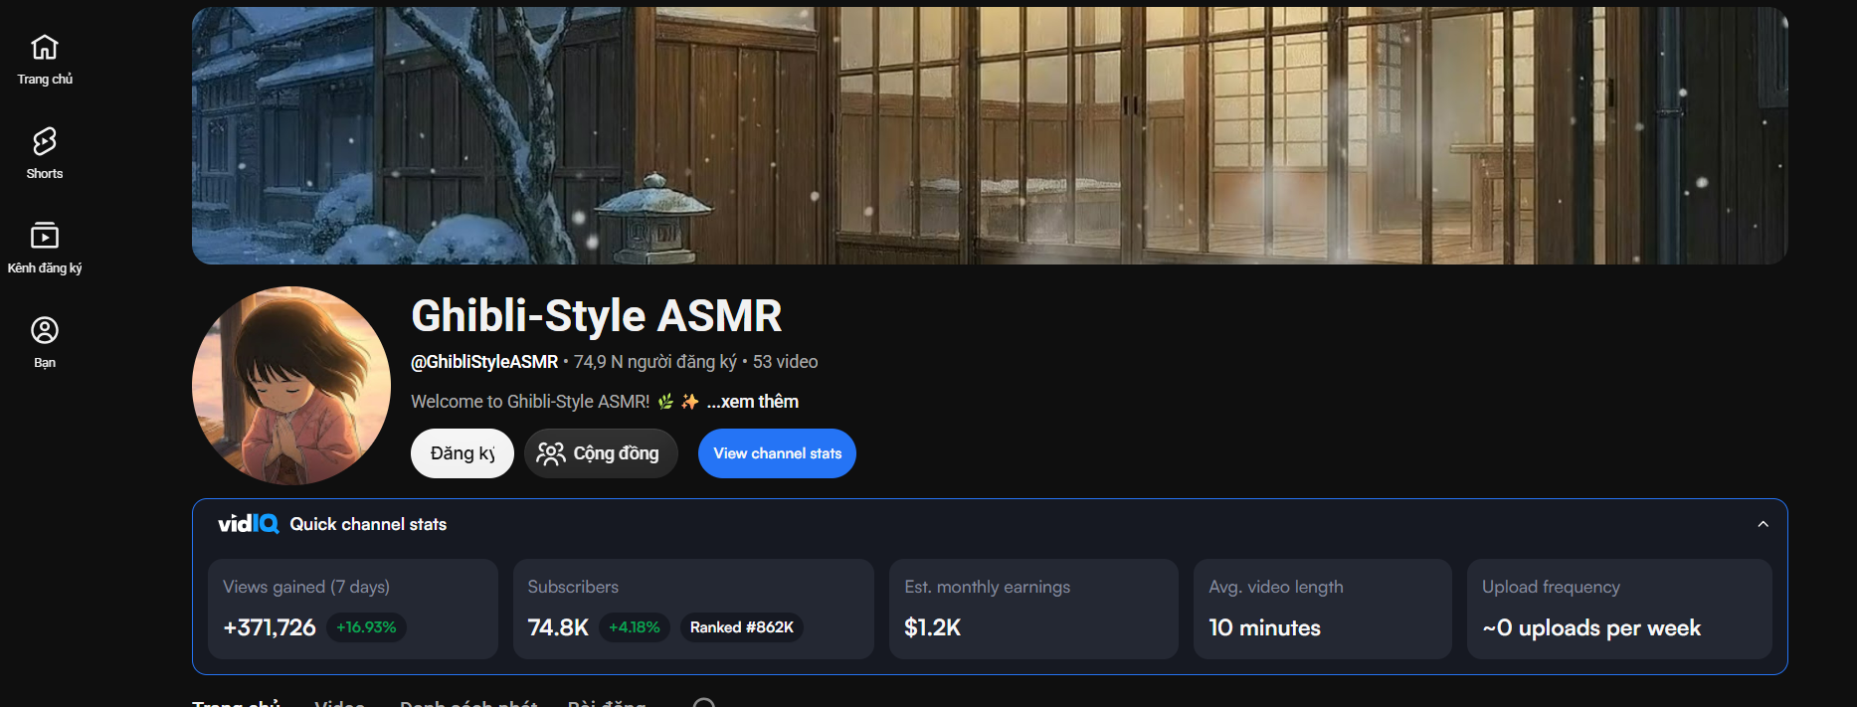Open Kênh đăng ký subscriptions icon
The height and width of the screenshot is (707, 1857).
(x=45, y=236)
